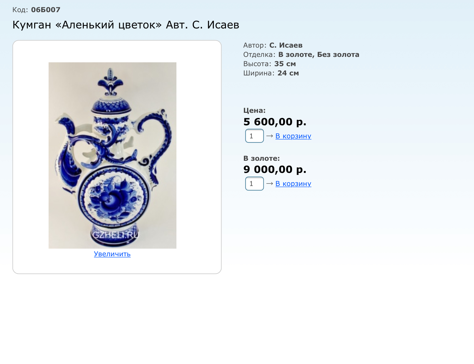Click the Цена: label

click(x=254, y=111)
